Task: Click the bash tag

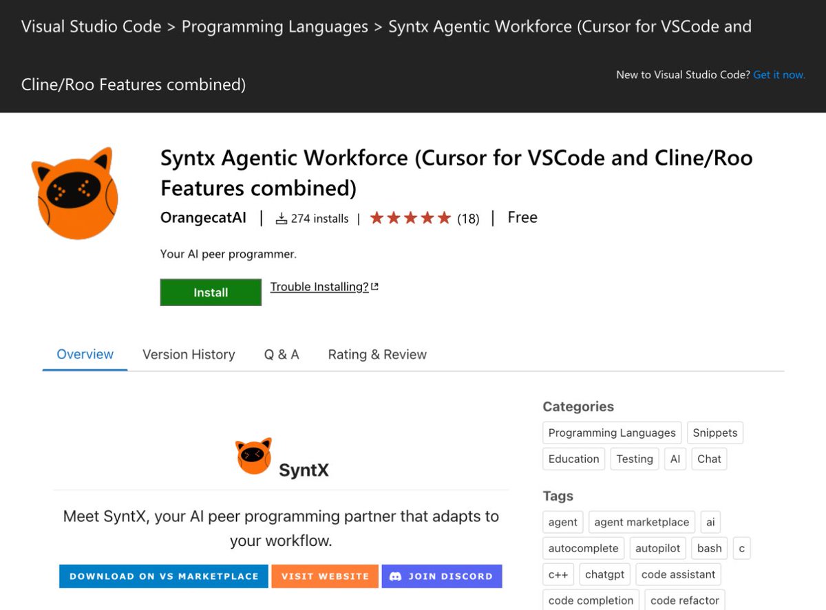Action: 710,548
